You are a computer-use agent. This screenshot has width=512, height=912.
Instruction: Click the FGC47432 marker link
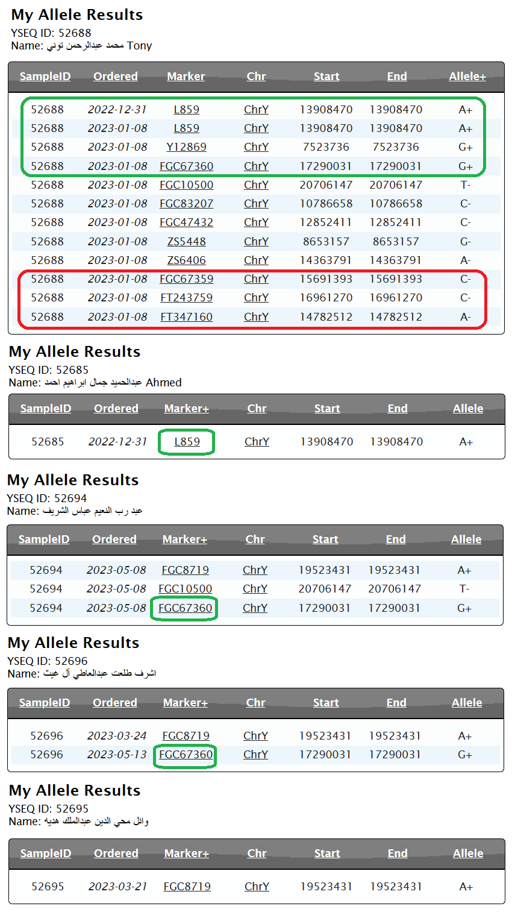click(186, 222)
